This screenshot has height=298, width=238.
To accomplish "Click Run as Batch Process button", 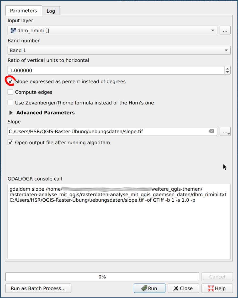I will pos(38,288).
